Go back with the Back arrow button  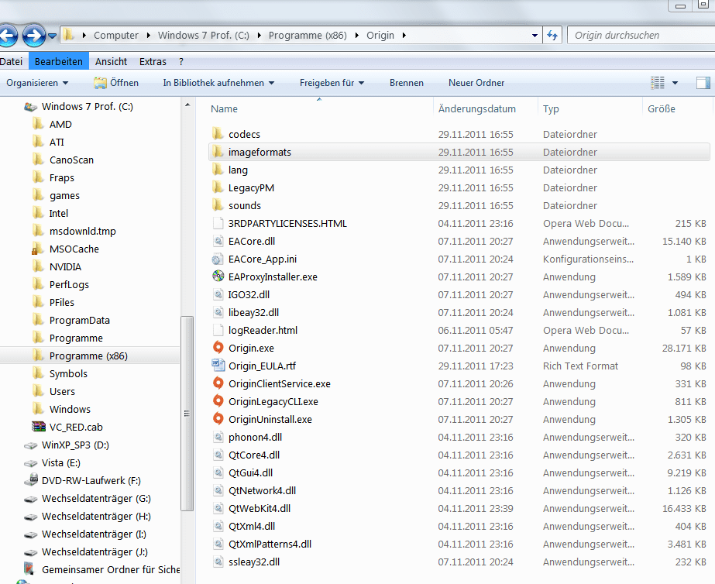7,35
